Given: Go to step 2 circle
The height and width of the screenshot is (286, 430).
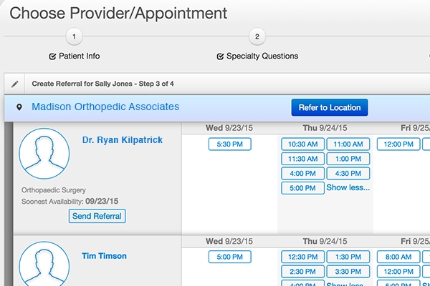Looking at the screenshot, I should coord(257,36).
